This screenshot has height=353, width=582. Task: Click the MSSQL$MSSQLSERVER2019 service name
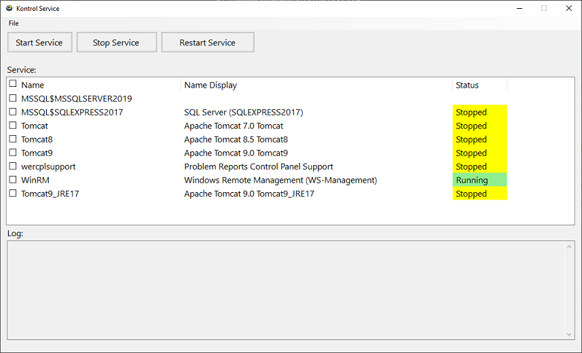coord(77,98)
